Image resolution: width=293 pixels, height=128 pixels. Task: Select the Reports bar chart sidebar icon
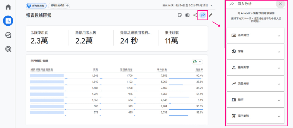click(8, 21)
